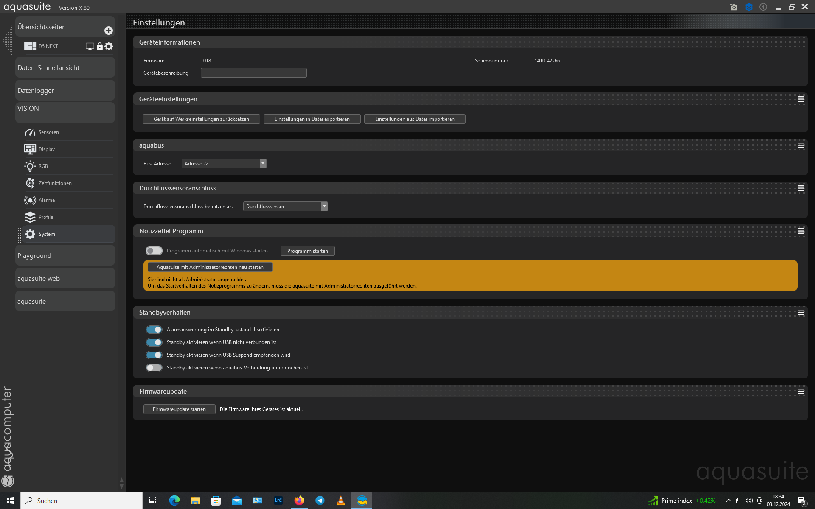The image size is (815, 509).
Task: Click the lock icon next to D5 NEXT
Action: click(x=99, y=46)
